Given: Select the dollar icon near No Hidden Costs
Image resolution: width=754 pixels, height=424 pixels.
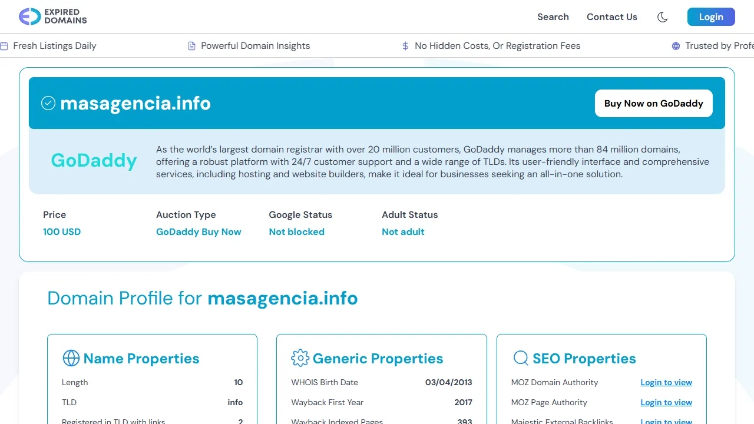Looking at the screenshot, I should click(405, 45).
